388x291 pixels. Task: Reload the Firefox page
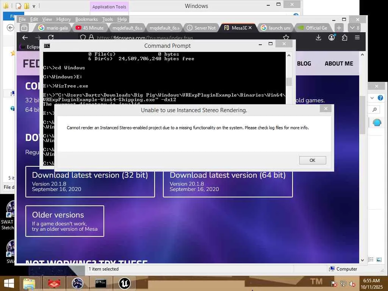click(x=51, y=38)
